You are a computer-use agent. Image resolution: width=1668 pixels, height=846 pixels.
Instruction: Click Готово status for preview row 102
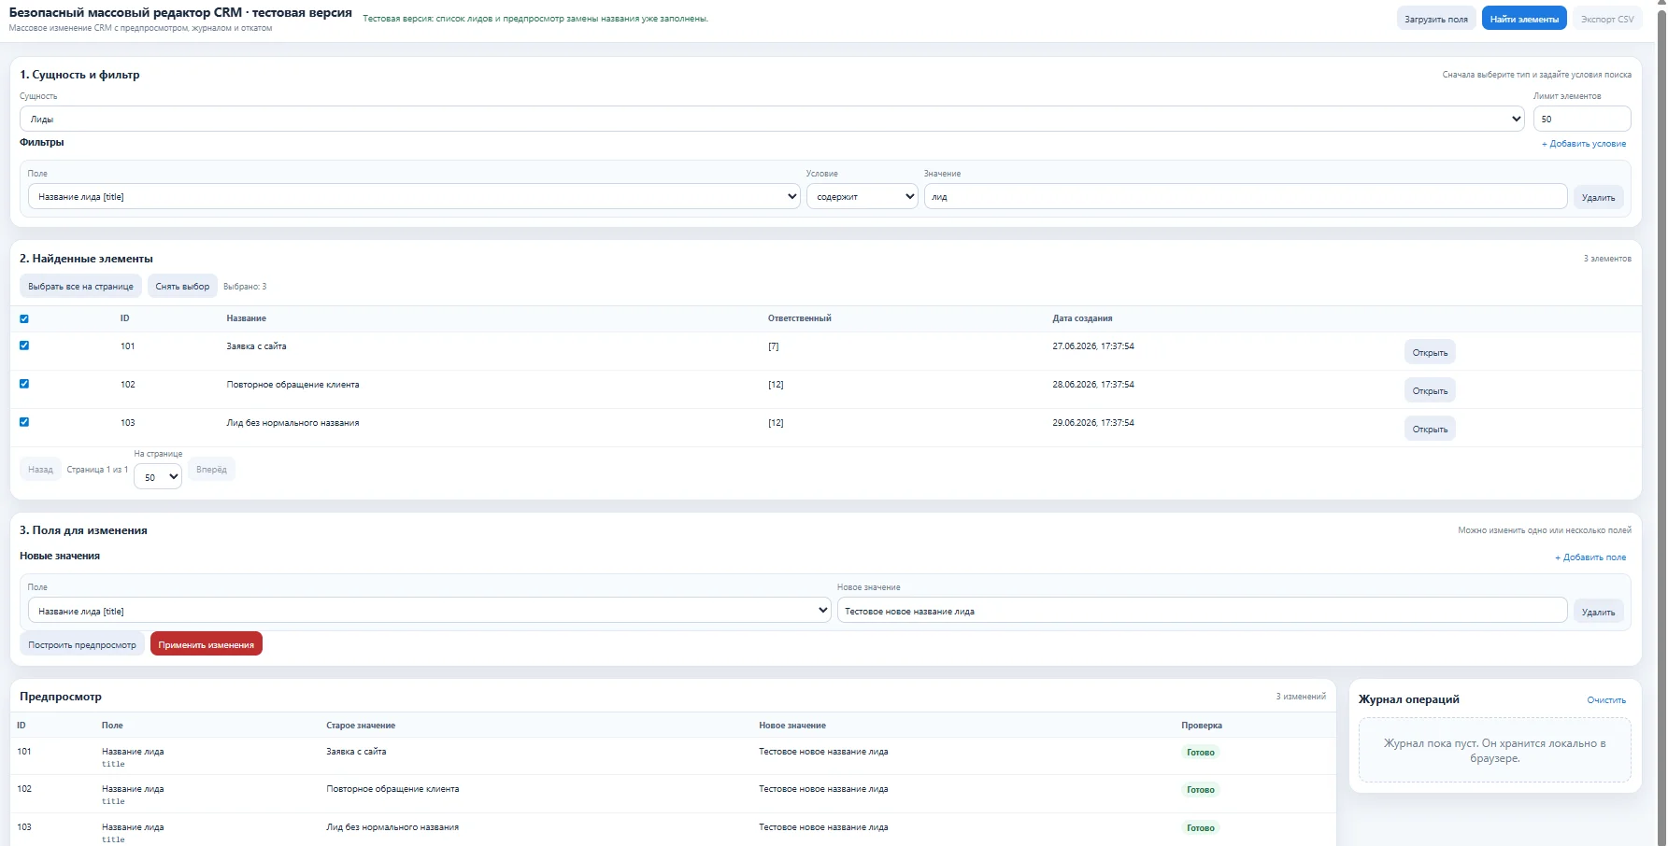pos(1201,789)
